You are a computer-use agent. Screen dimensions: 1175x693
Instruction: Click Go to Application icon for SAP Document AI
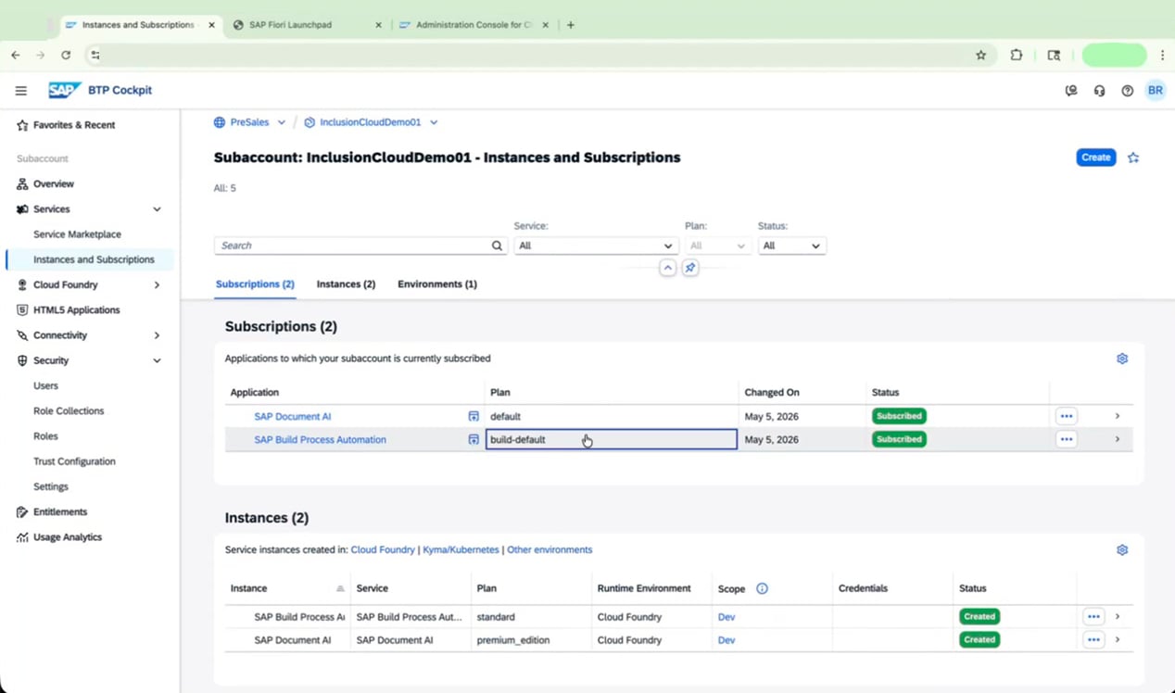click(x=474, y=417)
